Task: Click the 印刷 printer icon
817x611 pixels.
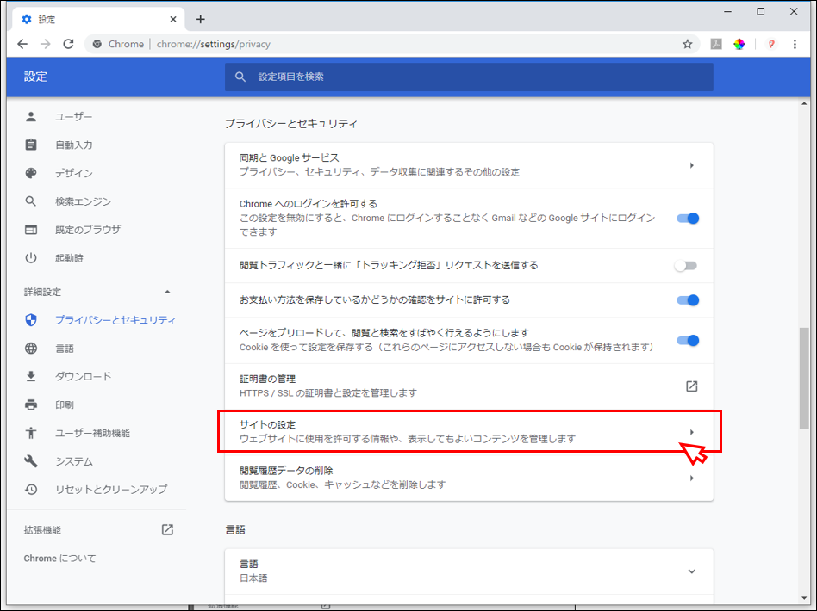Action: click(x=31, y=404)
